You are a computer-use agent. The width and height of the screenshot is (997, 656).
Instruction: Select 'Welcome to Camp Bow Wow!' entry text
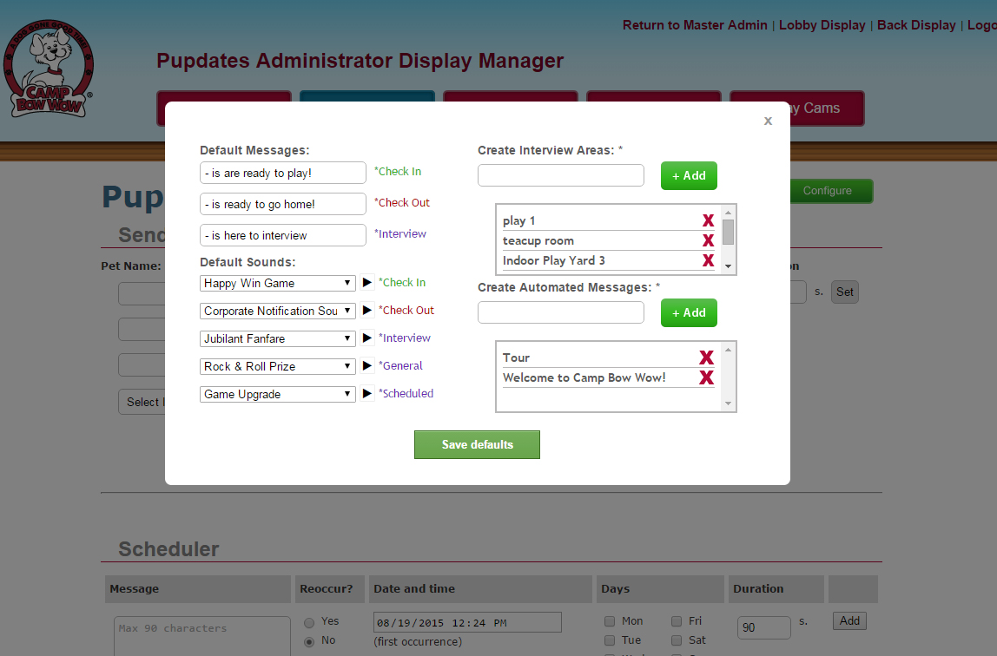pyautogui.click(x=584, y=377)
